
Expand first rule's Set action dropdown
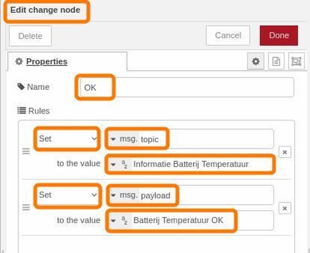[67, 139]
